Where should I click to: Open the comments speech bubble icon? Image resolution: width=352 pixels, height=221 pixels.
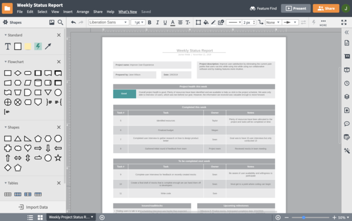point(347,124)
